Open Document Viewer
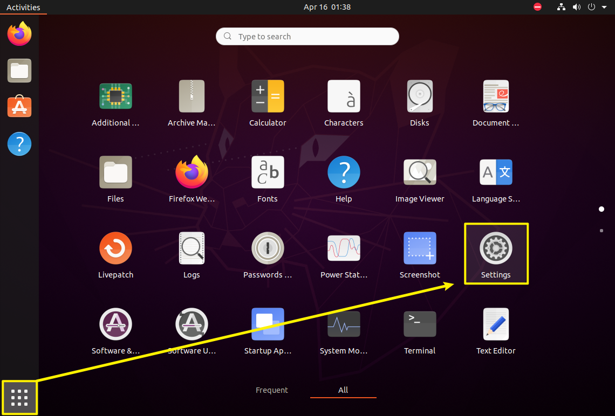The height and width of the screenshot is (416, 615). (x=496, y=103)
